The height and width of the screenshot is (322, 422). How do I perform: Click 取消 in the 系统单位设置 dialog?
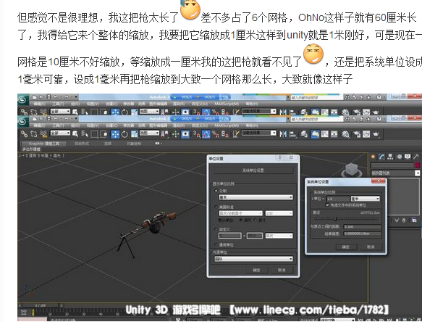coord(371,247)
